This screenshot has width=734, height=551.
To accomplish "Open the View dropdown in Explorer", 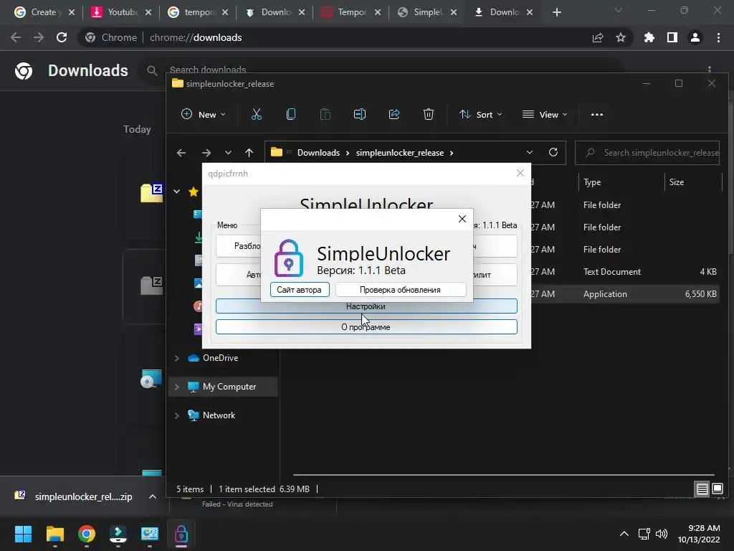I will 545,114.
